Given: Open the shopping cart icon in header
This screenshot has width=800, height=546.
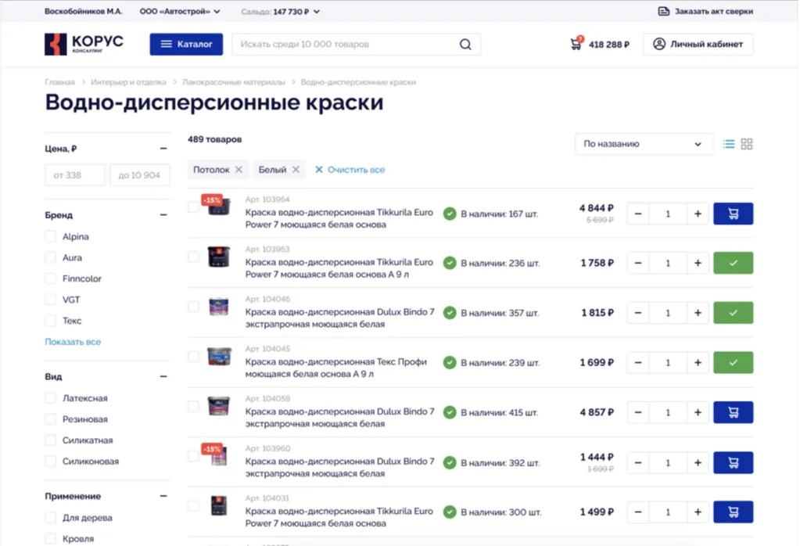Looking at the screenshot, I should (x=576, y=45).
